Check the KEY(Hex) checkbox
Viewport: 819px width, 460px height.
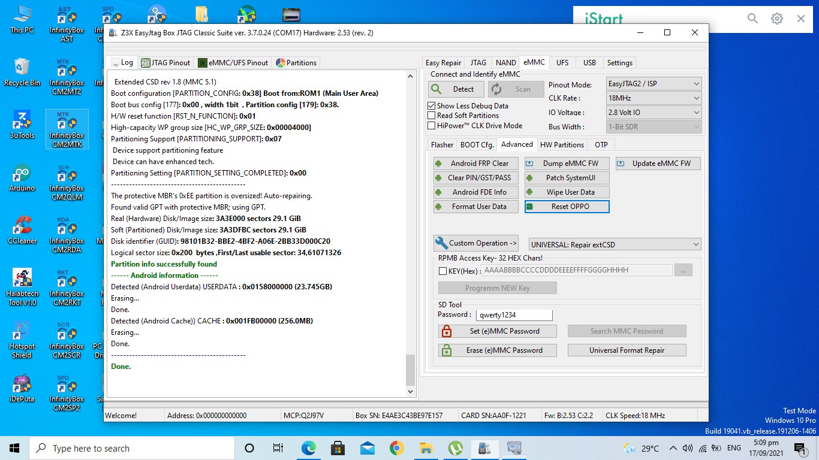442,271
